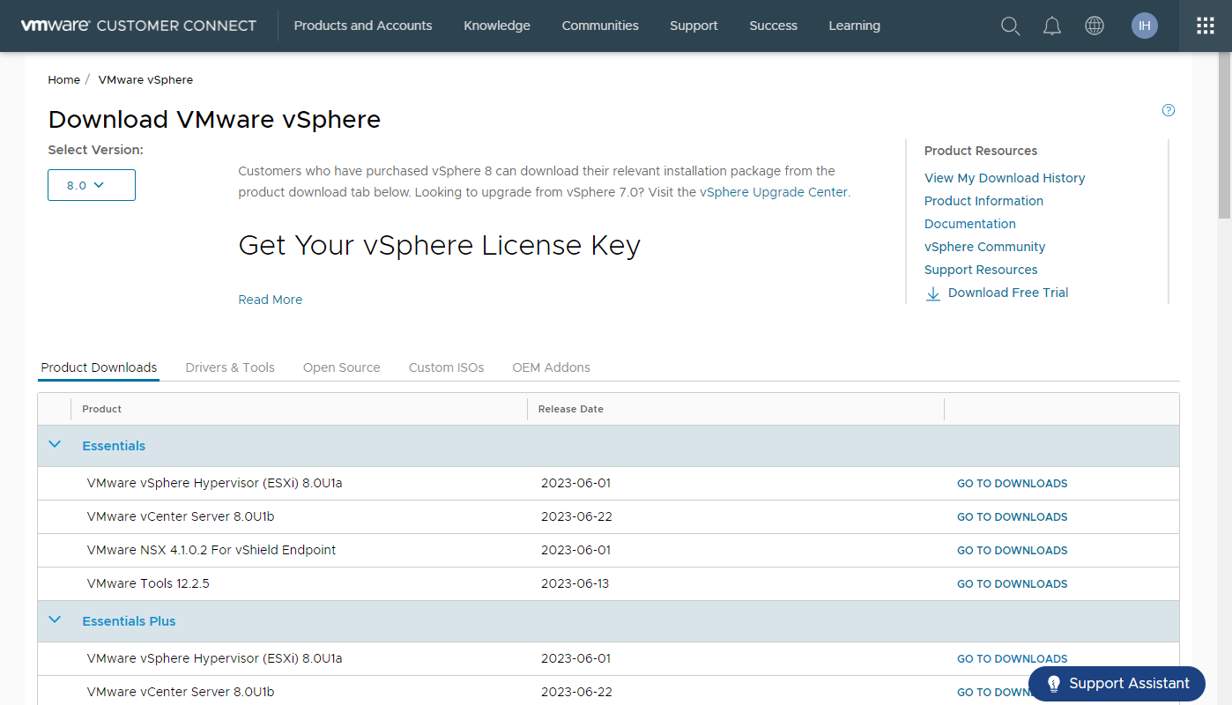Click the Download Free Trial arrow icon

coord(932,293)
